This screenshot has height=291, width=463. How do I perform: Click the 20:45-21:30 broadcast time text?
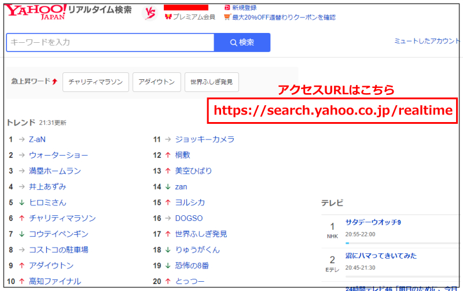360,268
